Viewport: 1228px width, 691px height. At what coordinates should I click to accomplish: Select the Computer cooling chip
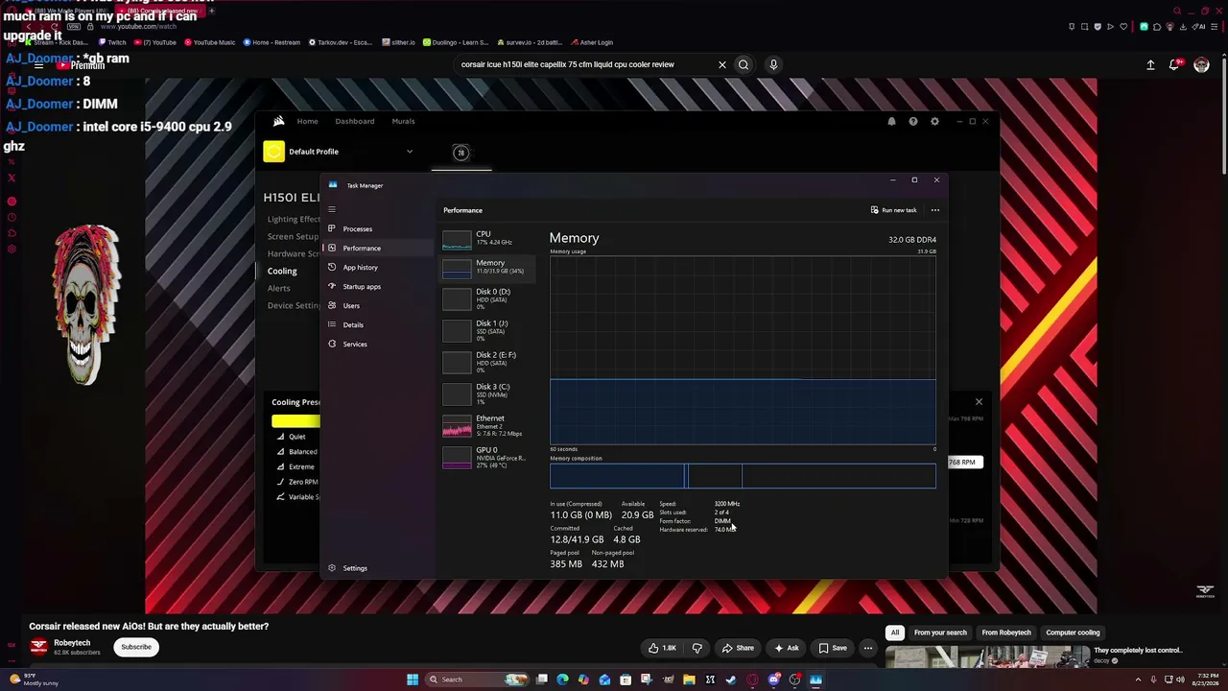(1073, 632)
